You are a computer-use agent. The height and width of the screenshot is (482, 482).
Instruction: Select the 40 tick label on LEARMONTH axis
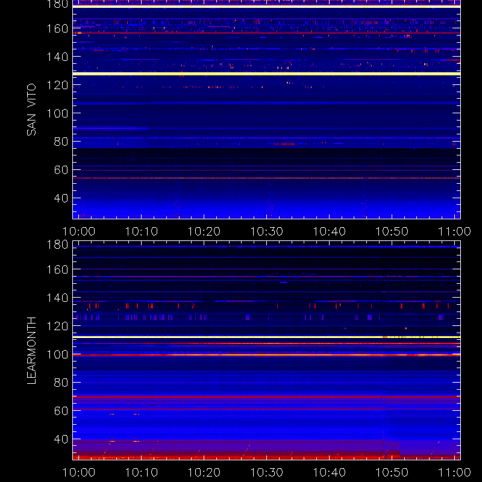(61, 439)
